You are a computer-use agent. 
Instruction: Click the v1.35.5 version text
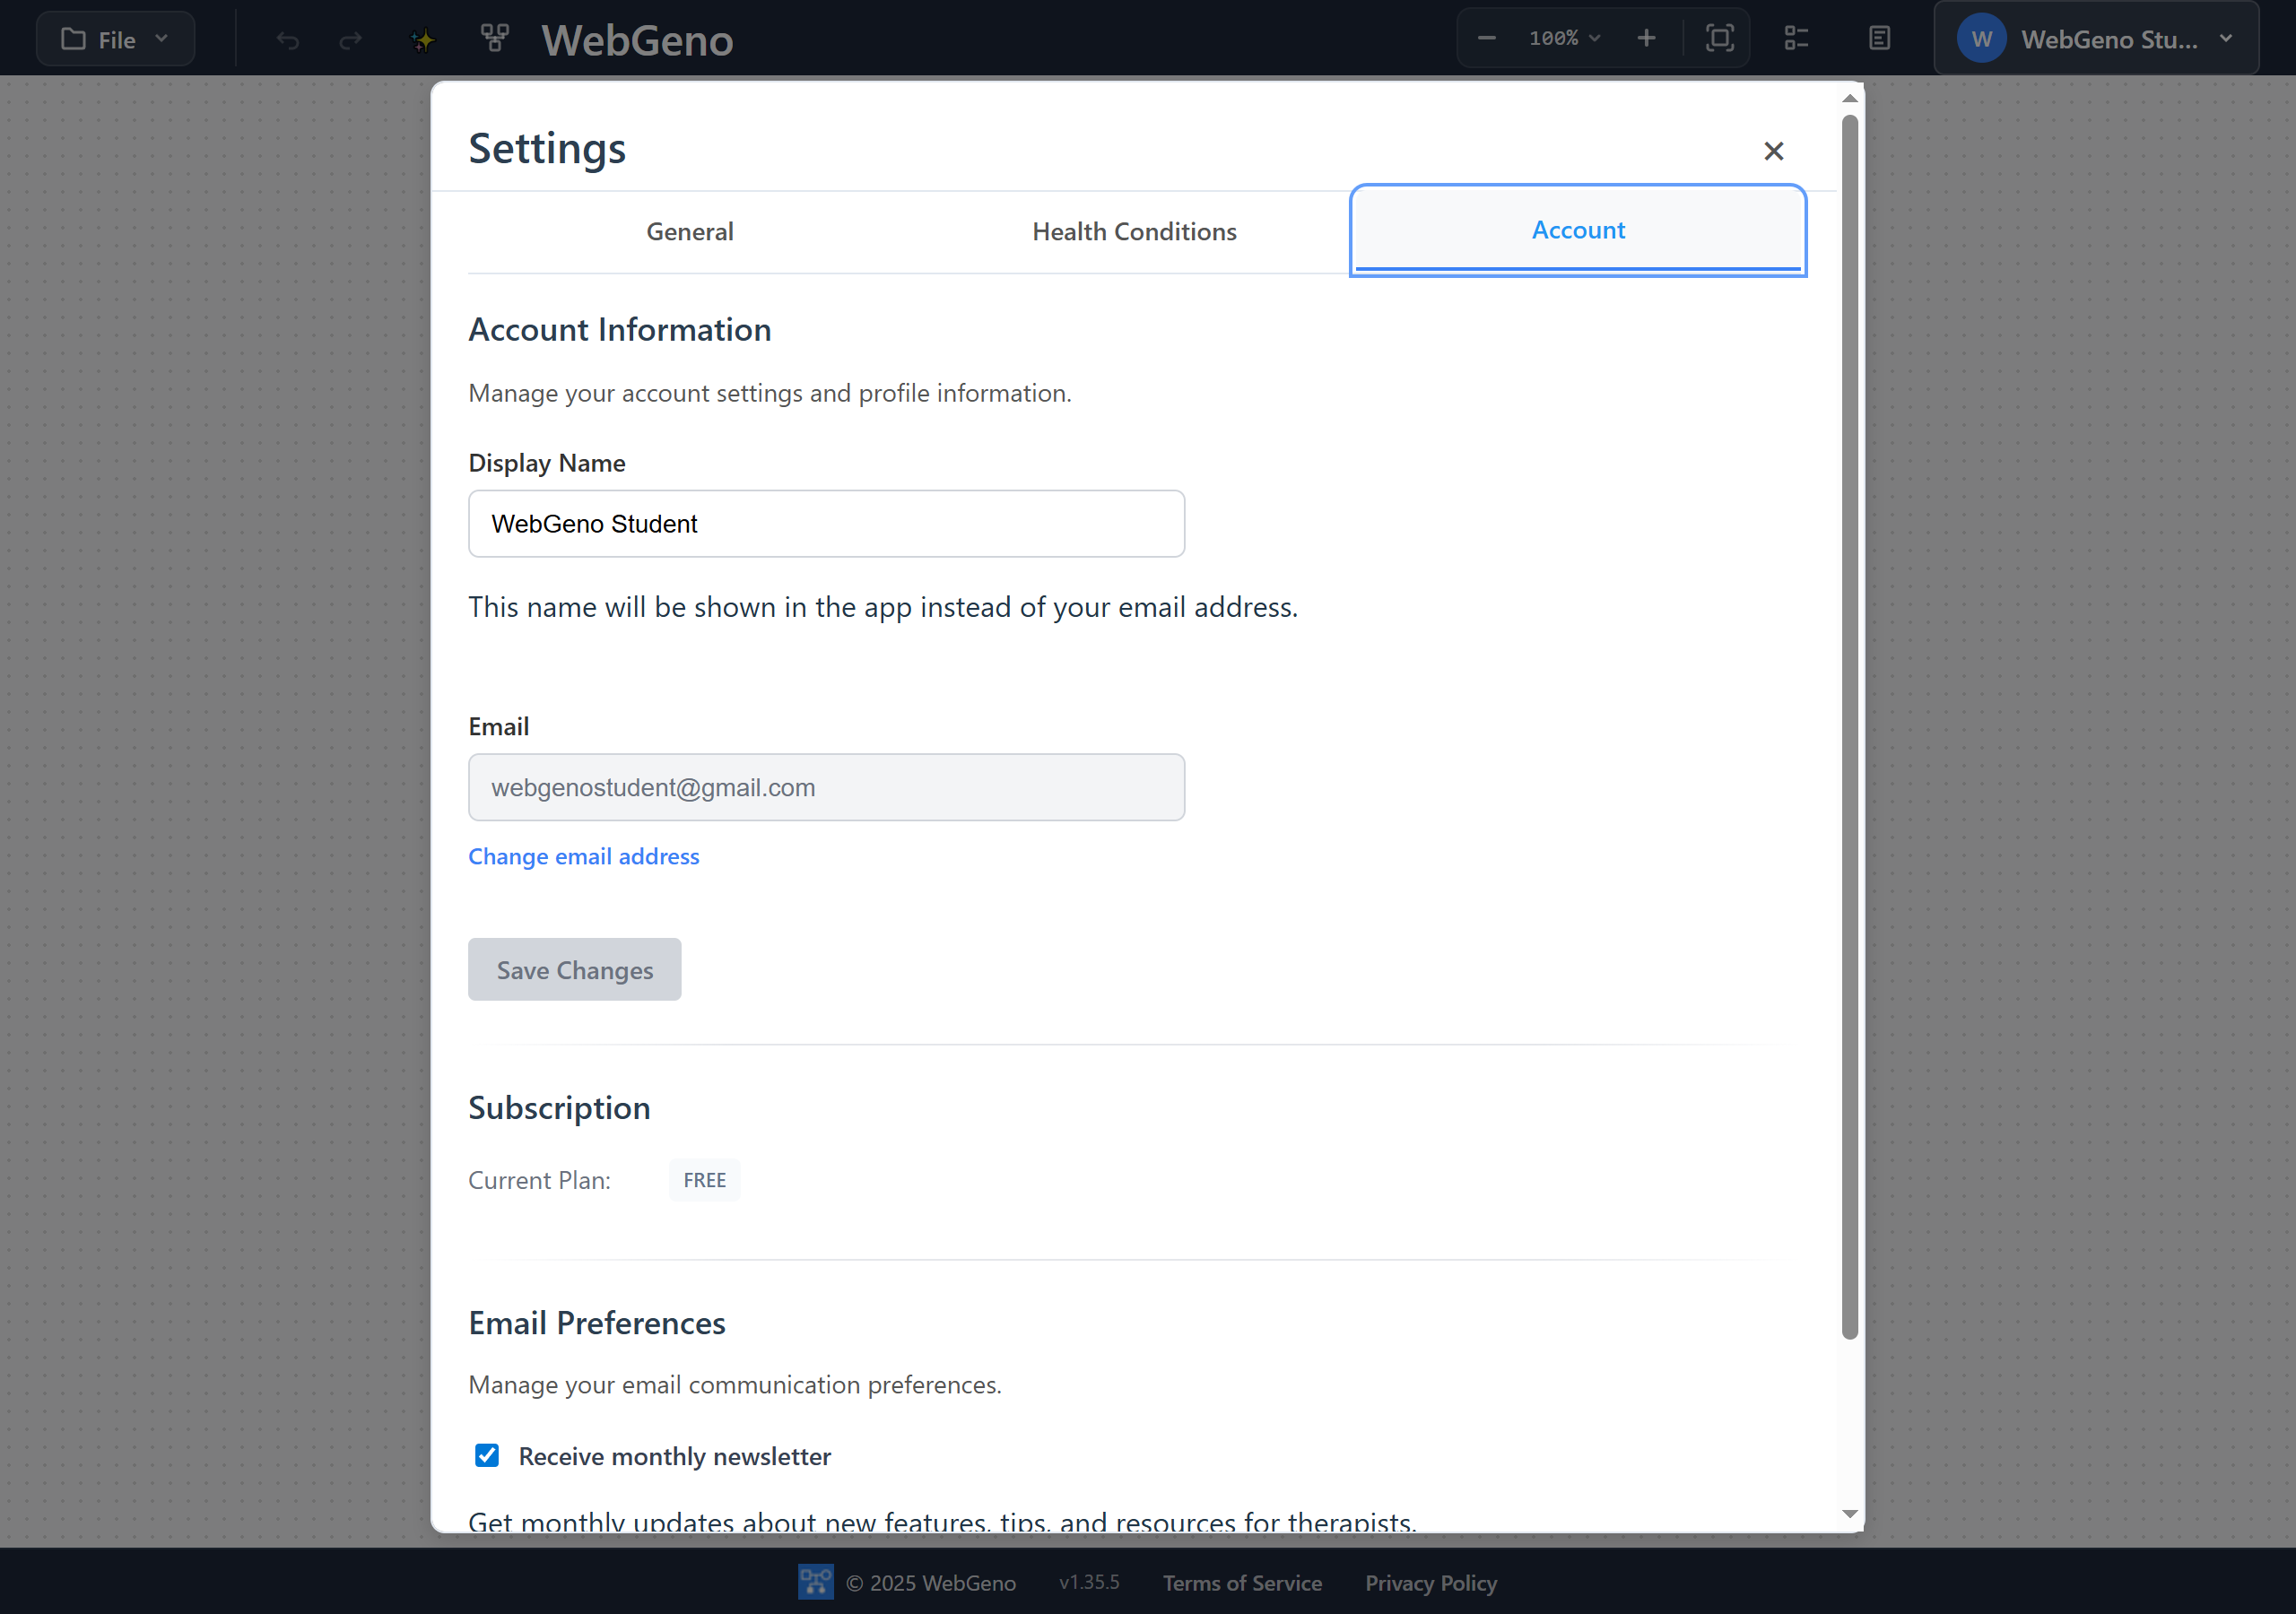(x=1089, y=1582)
